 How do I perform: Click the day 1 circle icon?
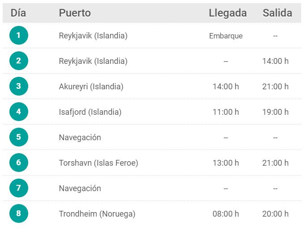pyautogui.click(x=19, y=35)
